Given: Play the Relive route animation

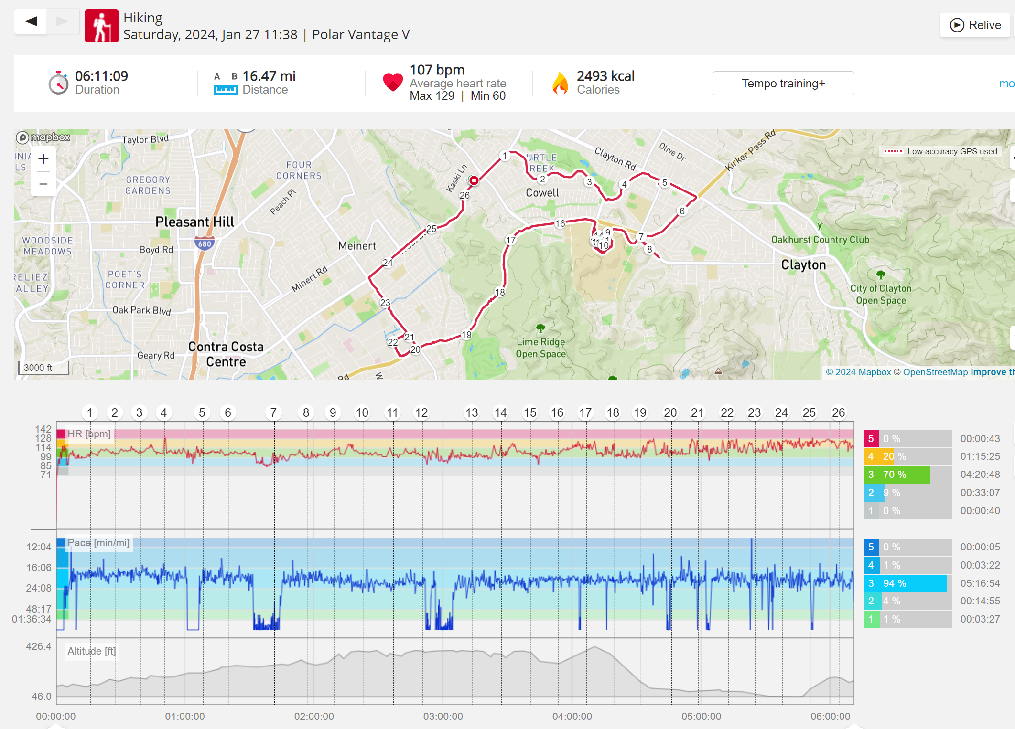Looking at the screenshot, I should [x=975, y=25].
